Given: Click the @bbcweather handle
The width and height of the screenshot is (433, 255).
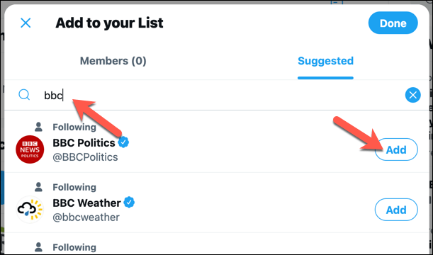Looking at the screenshot, I should pos(86,217).
